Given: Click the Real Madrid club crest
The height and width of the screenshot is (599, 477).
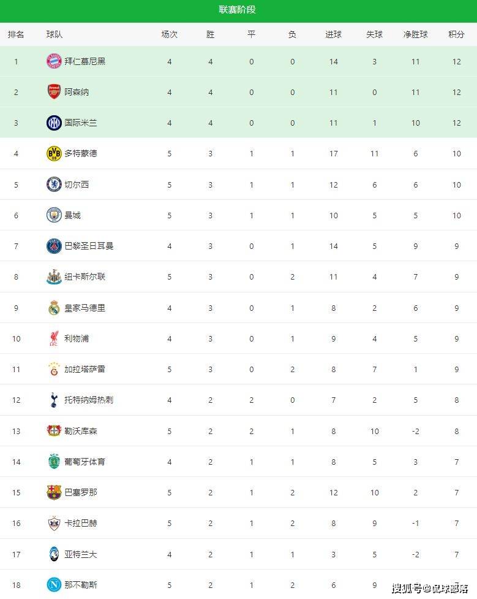Looking at the screenshot, I should pos(54,308).
